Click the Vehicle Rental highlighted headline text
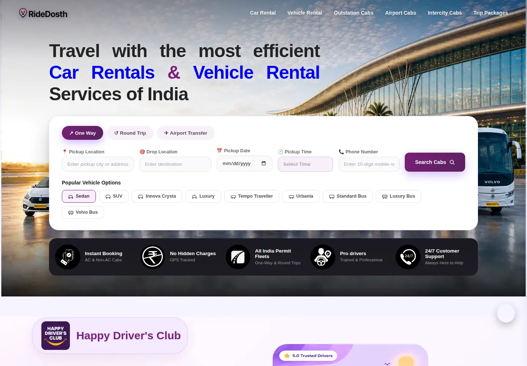 point(256,72)
